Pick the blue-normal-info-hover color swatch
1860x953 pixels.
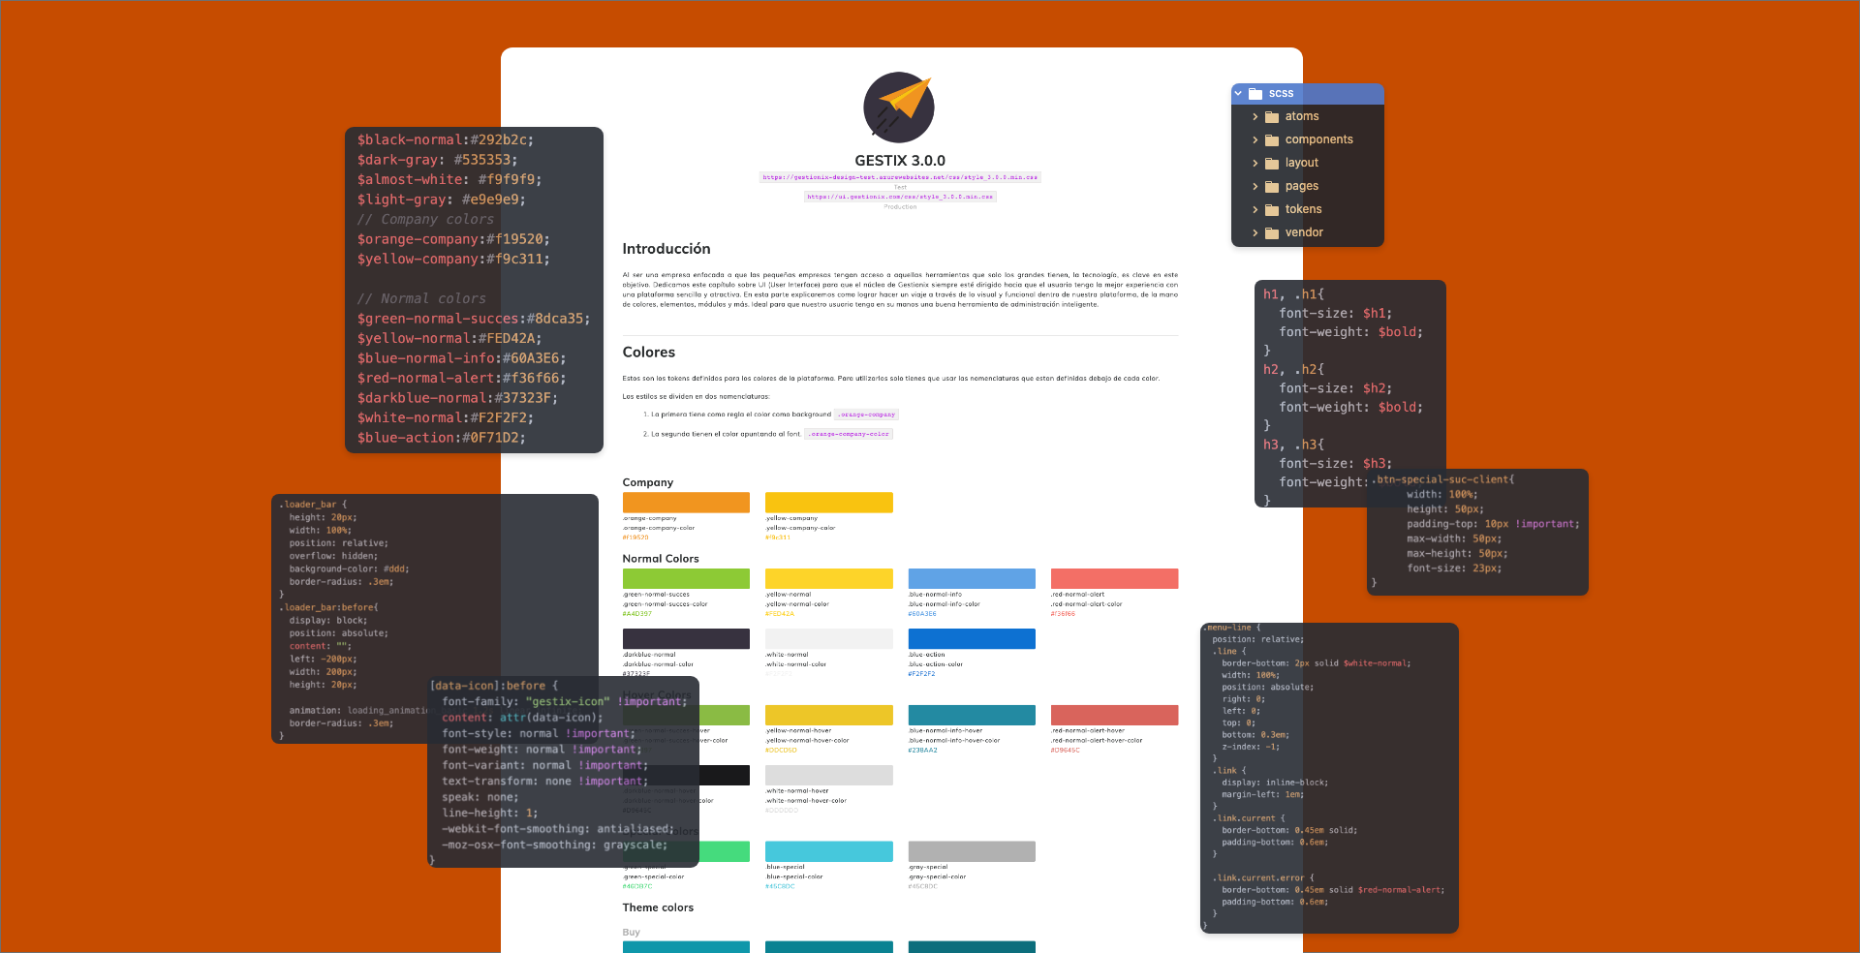[x=972, y=715]
